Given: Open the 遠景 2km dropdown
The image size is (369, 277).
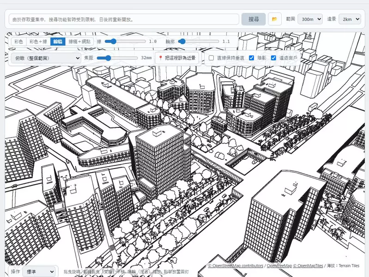Looking at the screenshot, I should click(350, 19).
